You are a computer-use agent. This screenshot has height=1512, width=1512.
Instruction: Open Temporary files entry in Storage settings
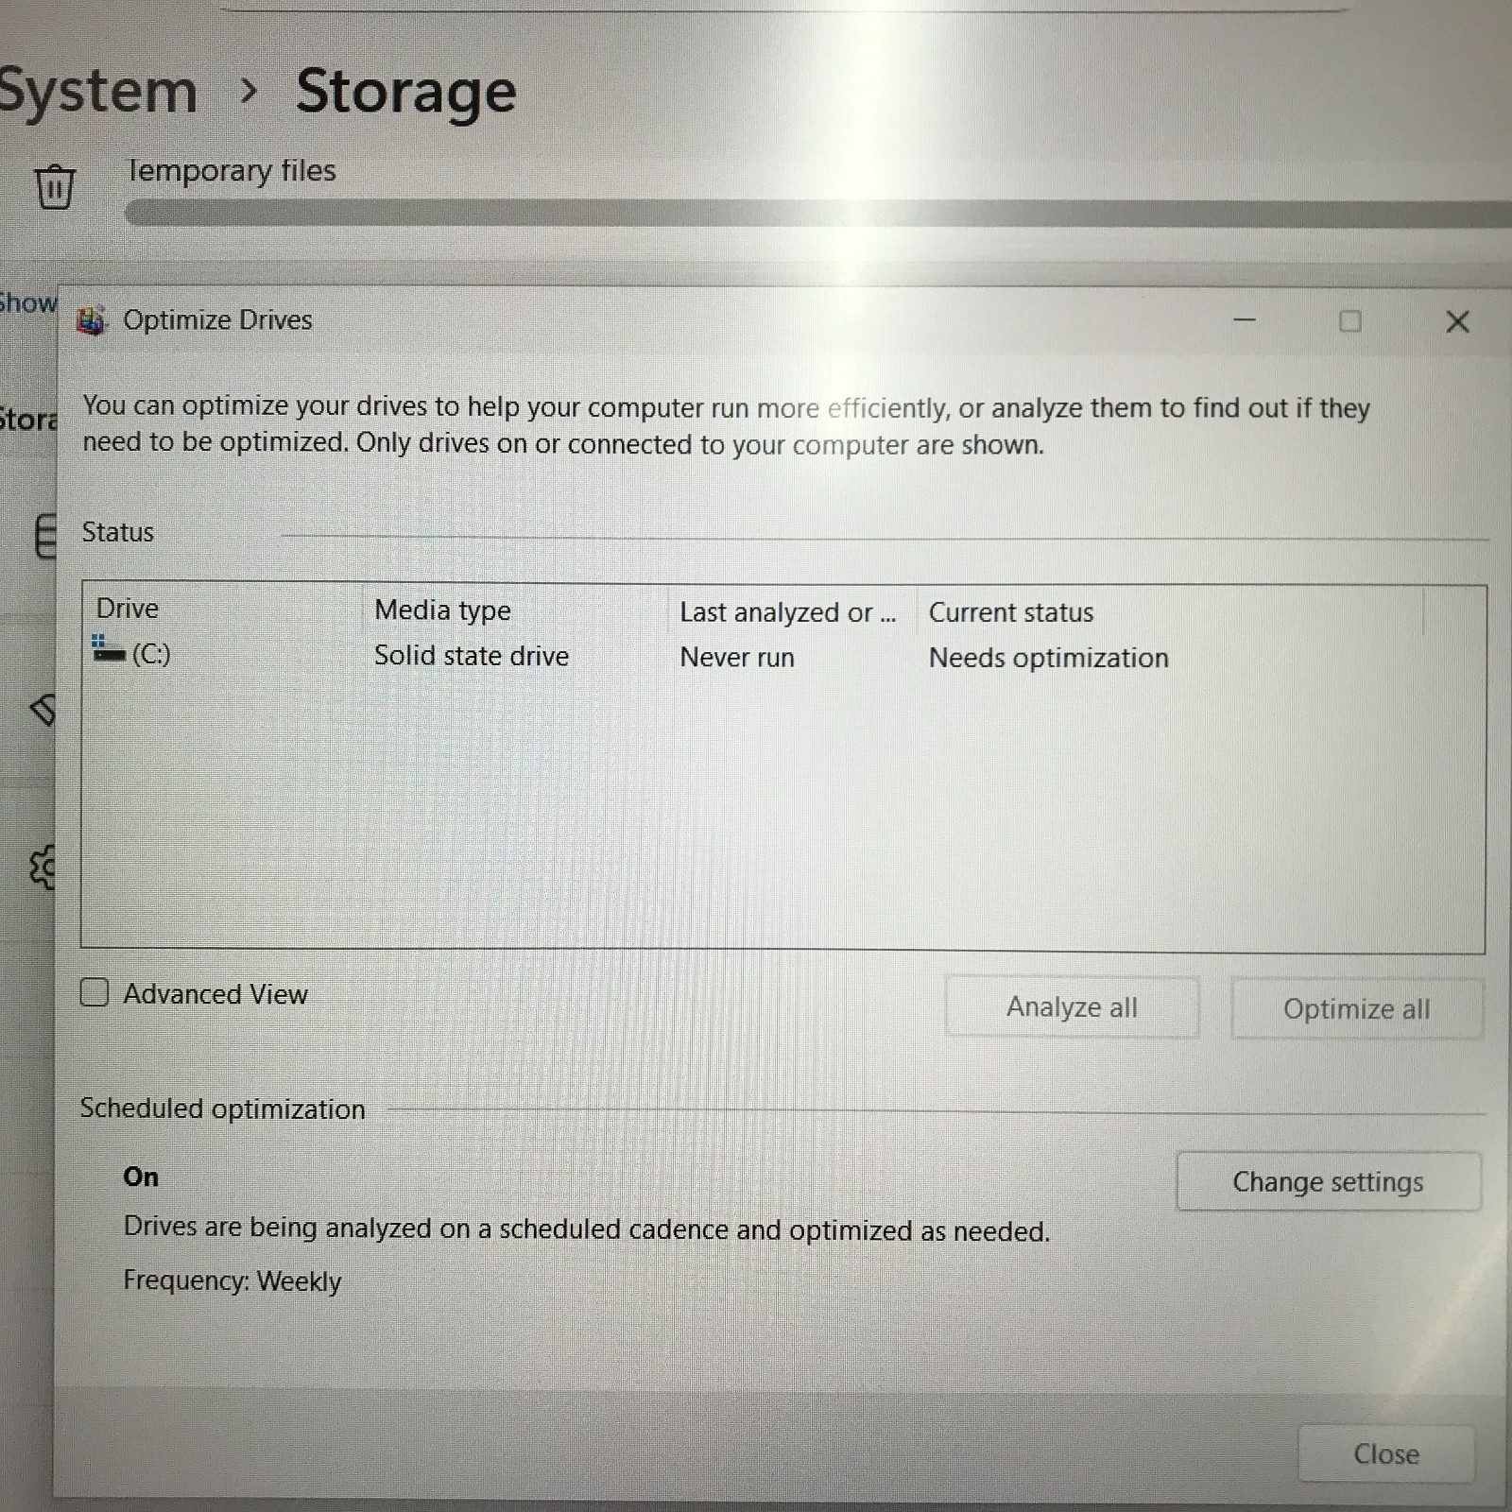(x=231, y=171)
